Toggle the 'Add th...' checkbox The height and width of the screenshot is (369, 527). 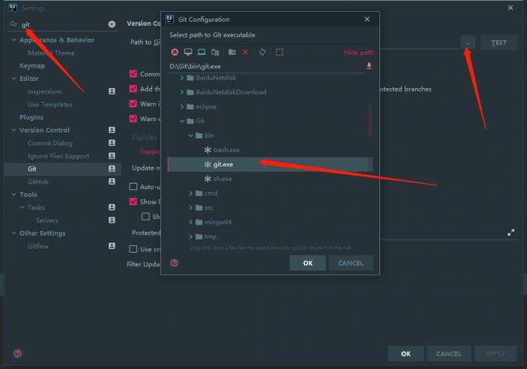[133, 89]
